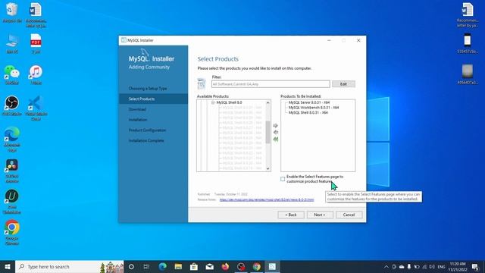Switch to MySQL Installer taskbar button
The height and width of the screenshot is (273, 485).
(x=272, y=266)
